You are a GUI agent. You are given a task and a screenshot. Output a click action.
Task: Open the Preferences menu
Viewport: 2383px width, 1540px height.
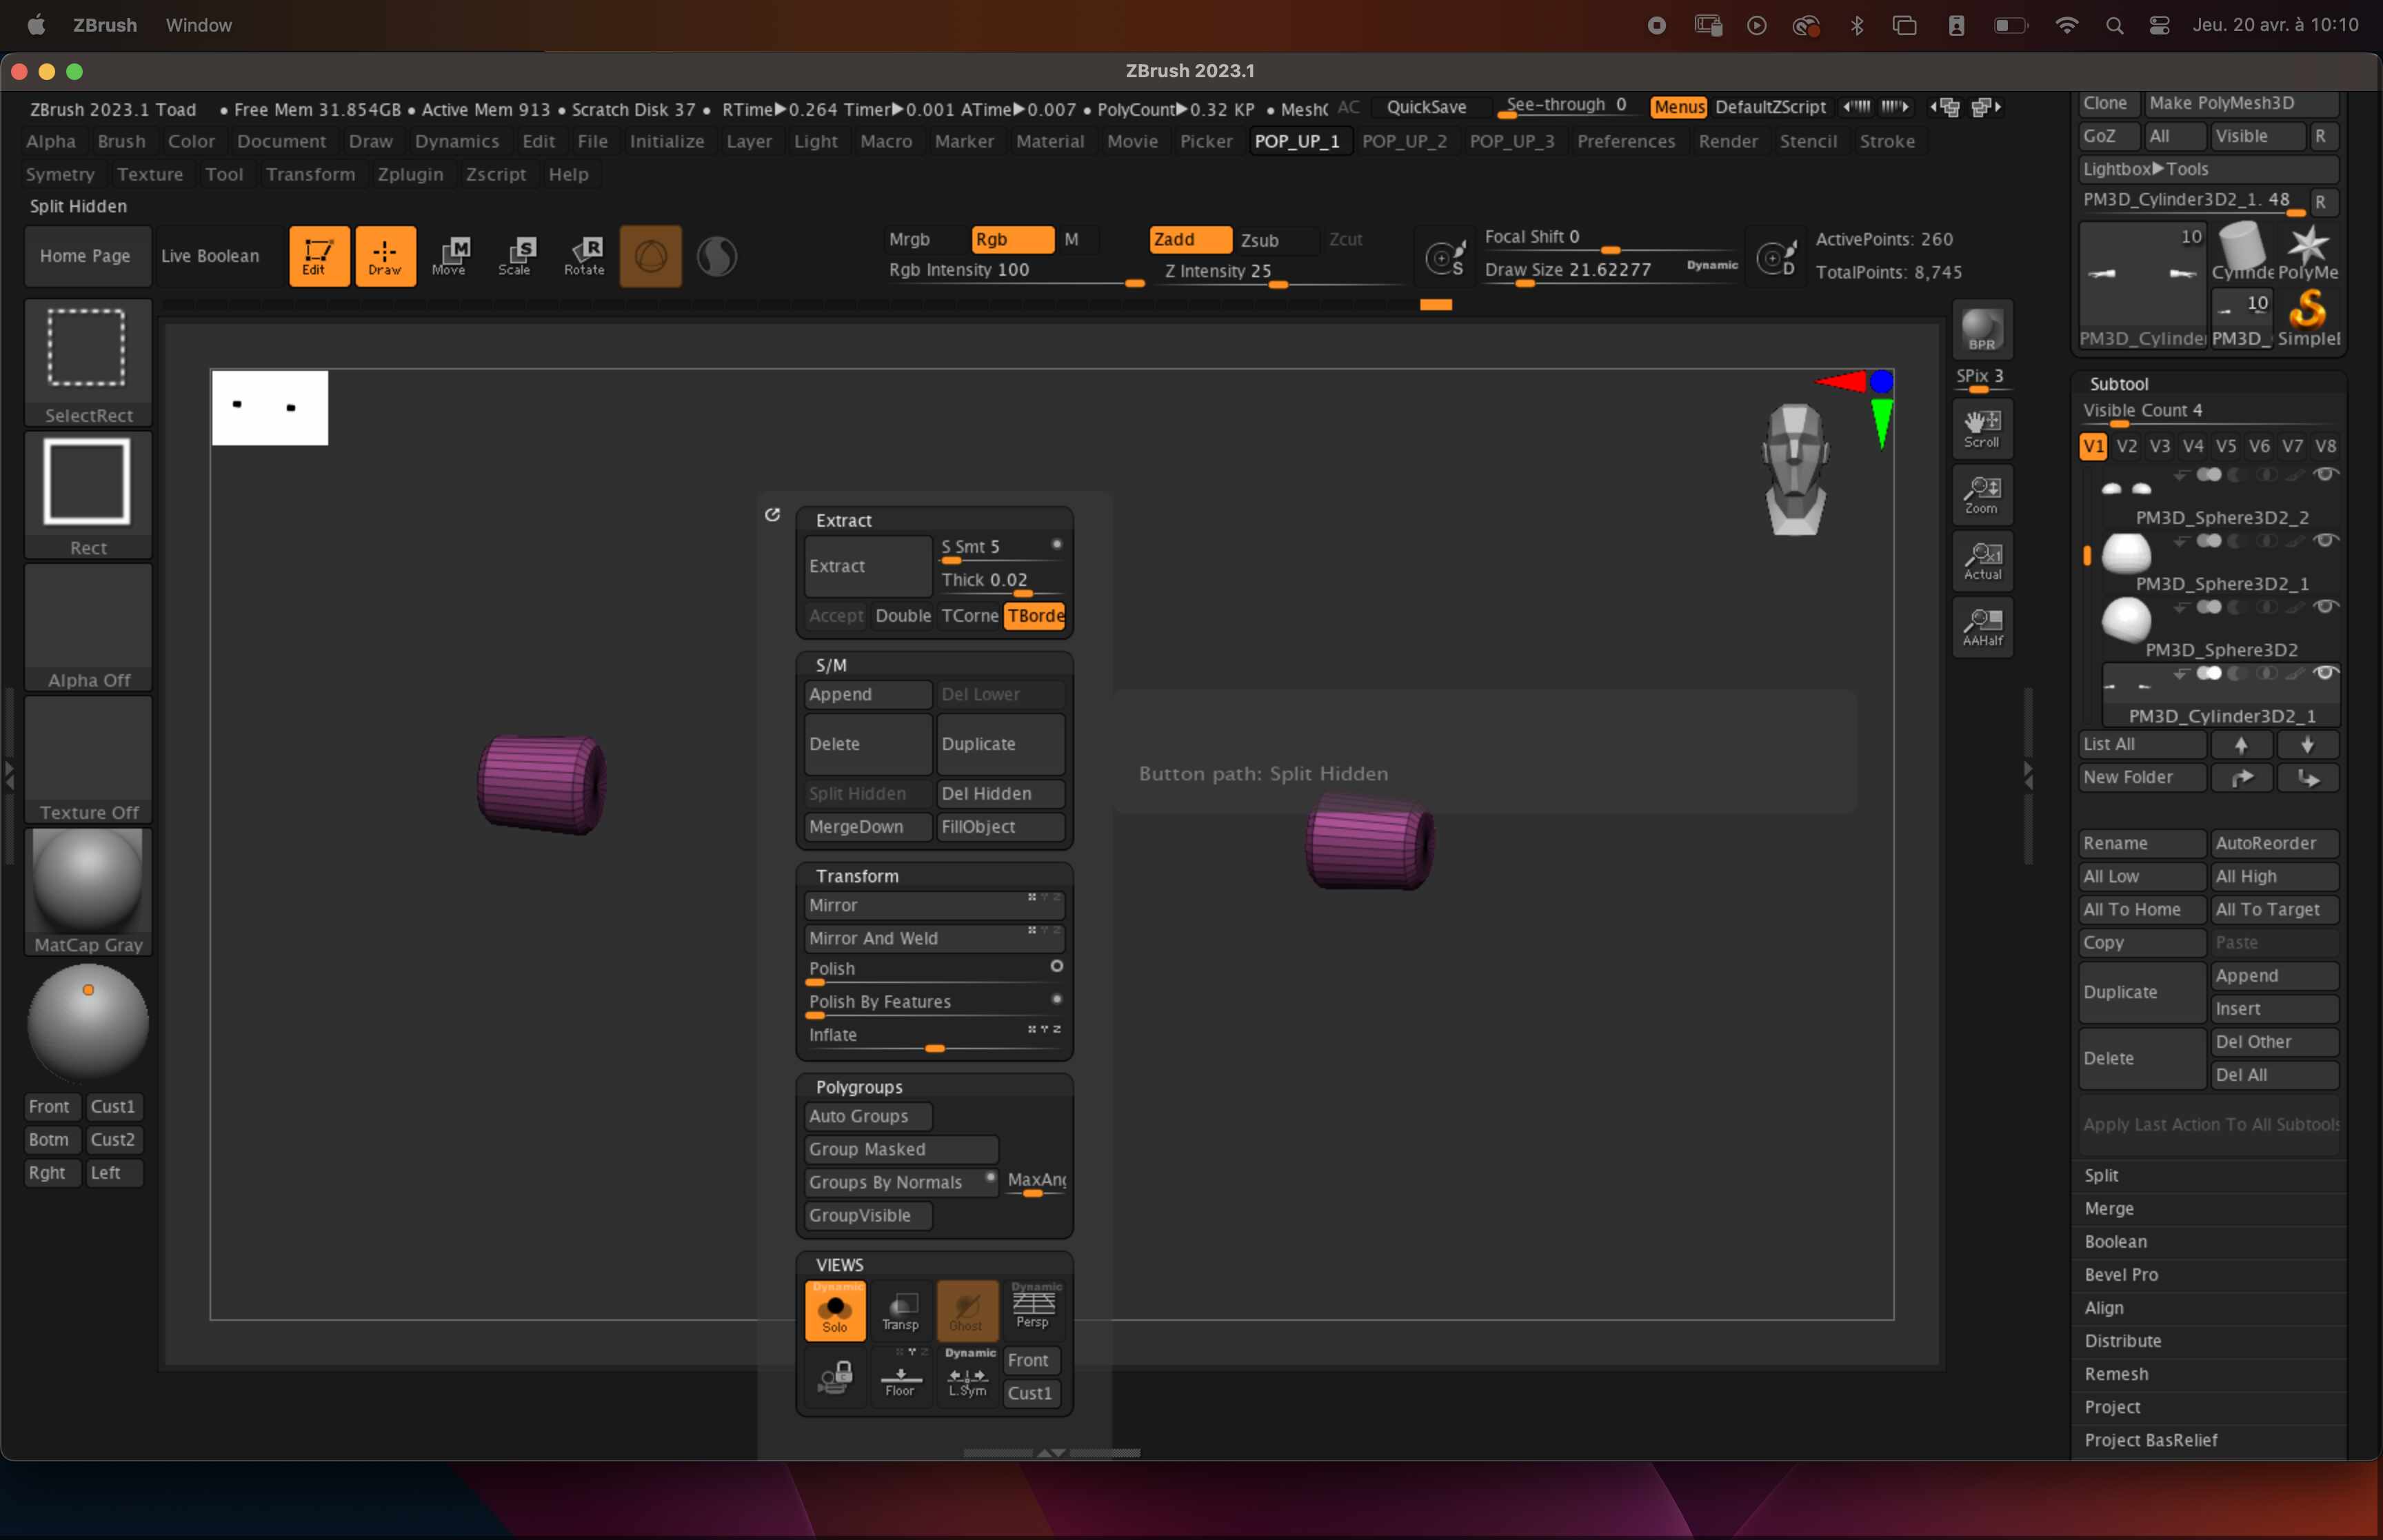[1625, 141]
